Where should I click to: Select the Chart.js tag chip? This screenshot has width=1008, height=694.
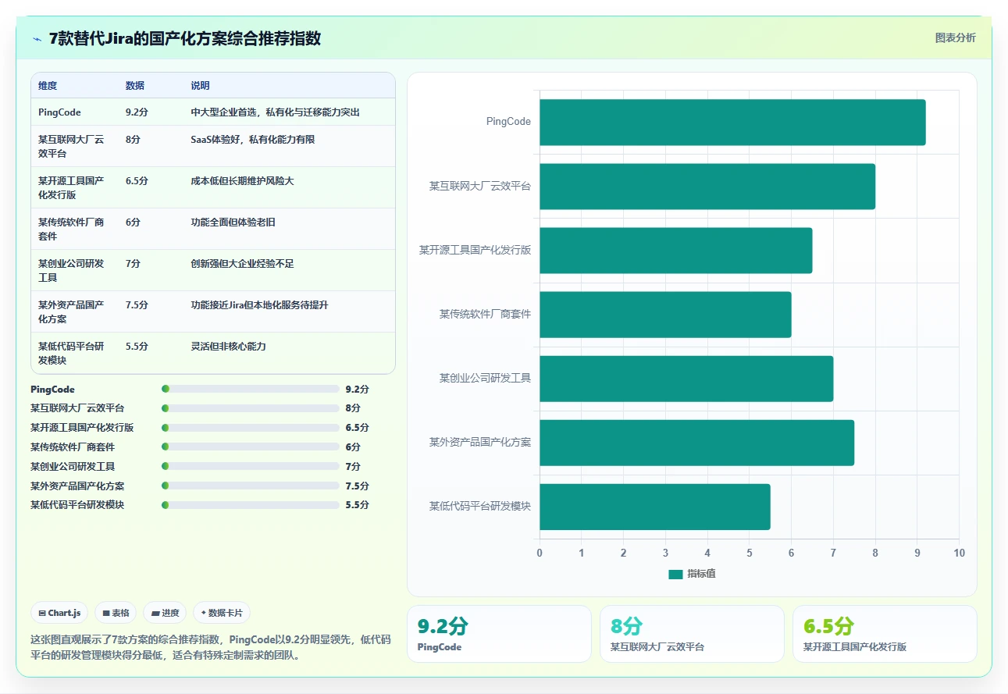(x=59, y=613)
